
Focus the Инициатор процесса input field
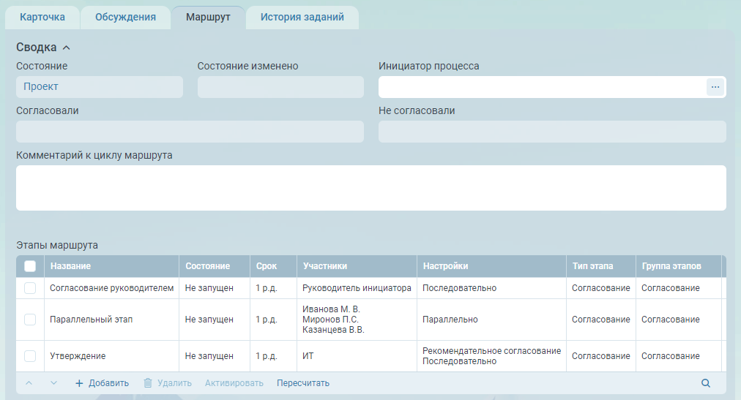[x=542, y=87]
